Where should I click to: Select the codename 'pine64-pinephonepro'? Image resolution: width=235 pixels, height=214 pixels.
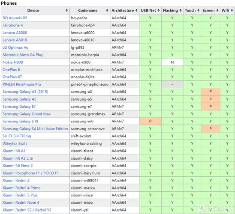[90, 84]
